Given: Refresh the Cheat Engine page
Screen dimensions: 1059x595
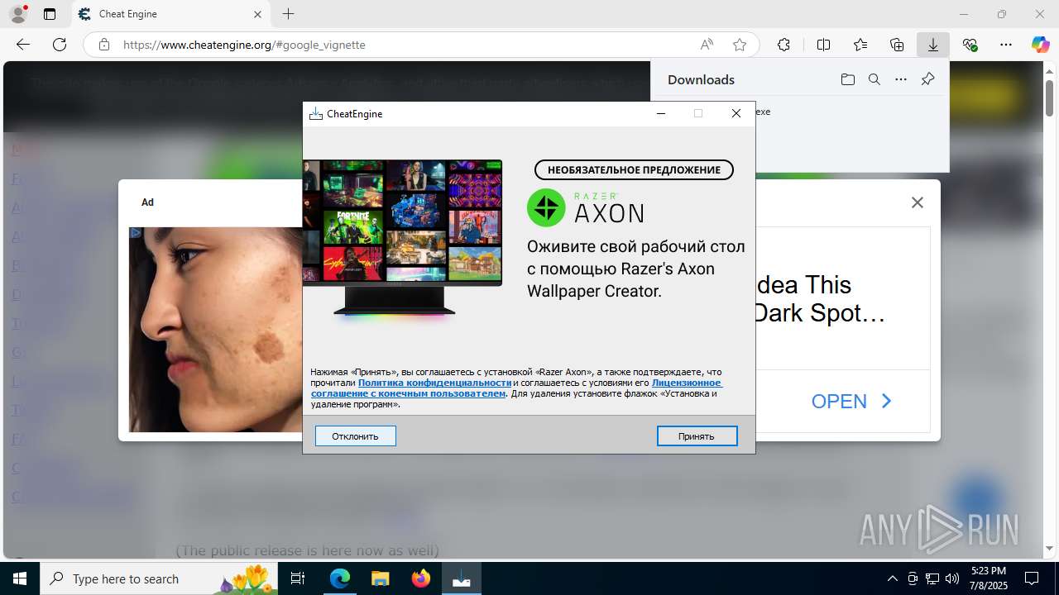Looking at the screenshot, I should pos(60,45).
